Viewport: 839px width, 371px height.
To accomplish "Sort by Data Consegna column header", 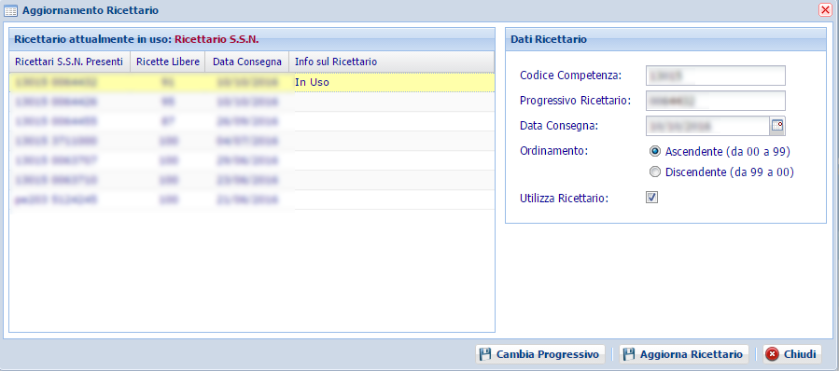I will (x=247, y=62).
